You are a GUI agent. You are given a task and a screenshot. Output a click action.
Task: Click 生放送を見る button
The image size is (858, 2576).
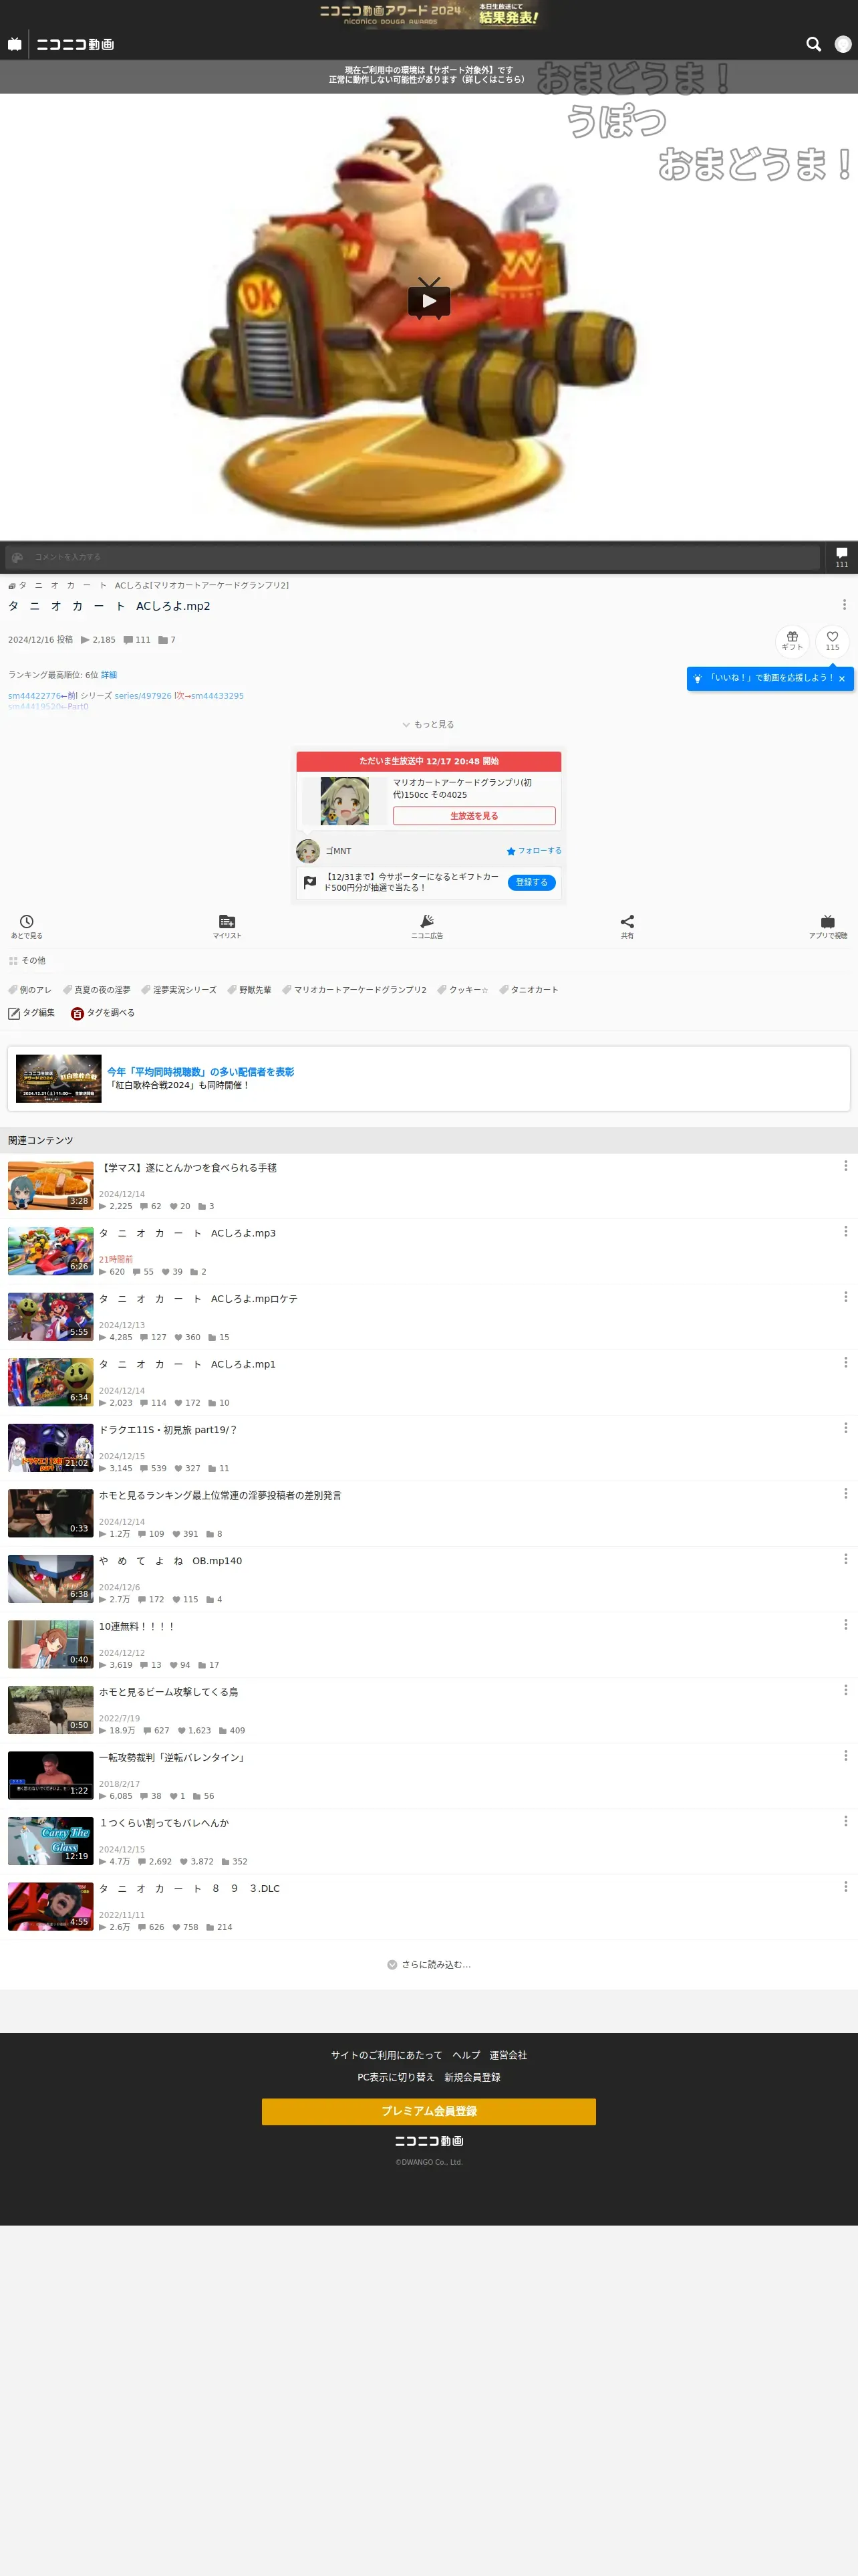click(x=474, y=816)
